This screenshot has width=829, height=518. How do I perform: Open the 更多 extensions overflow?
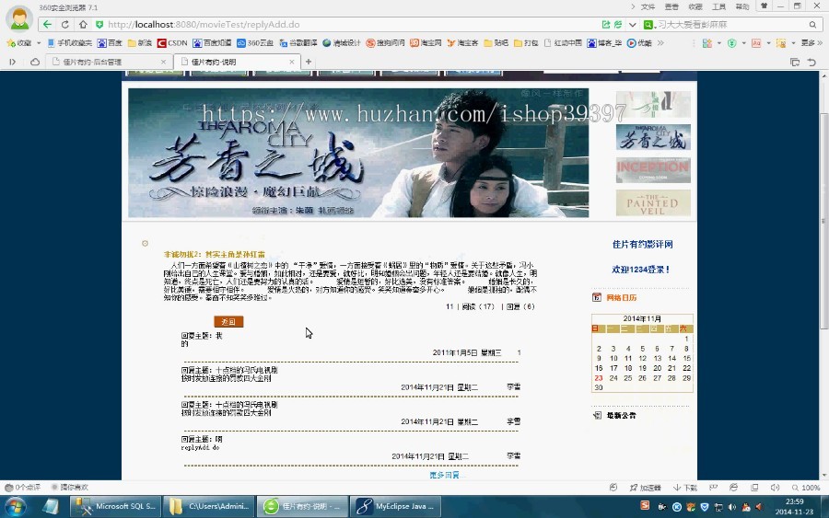[811, 43]
